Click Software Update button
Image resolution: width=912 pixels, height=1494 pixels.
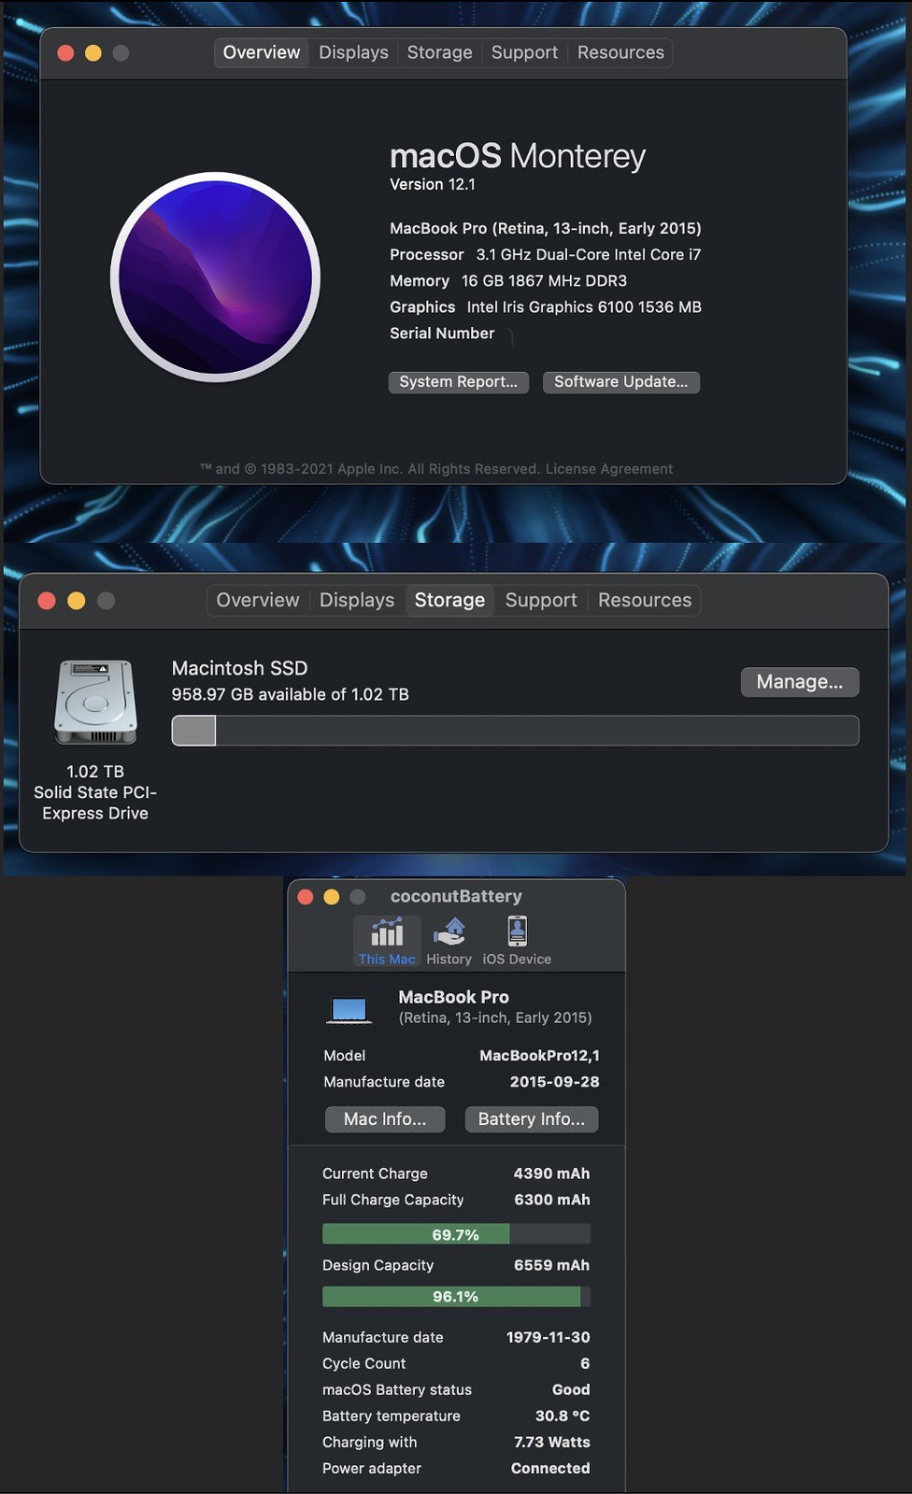click(x=621, y=382)
